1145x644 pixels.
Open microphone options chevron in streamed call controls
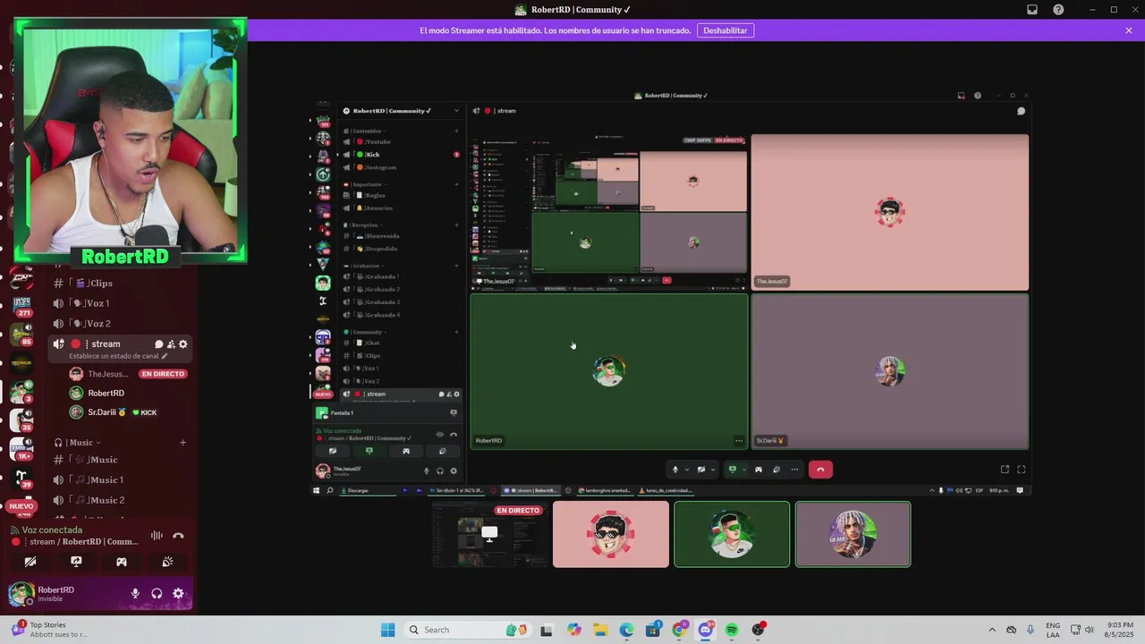[x=687, y=470]
